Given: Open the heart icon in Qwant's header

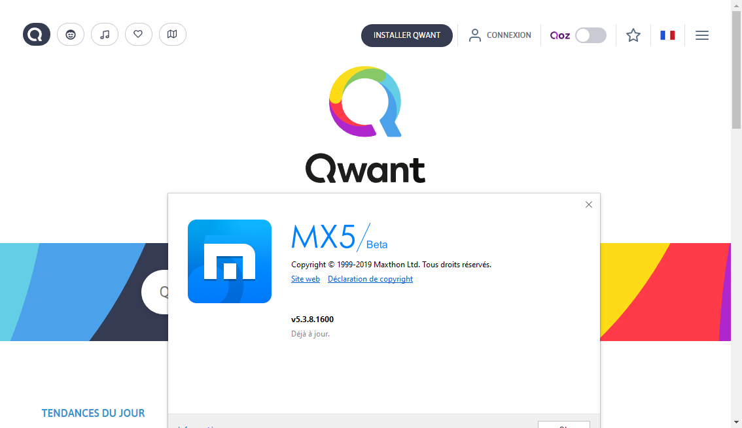Looking at the screenshot, I should coord(139,35).
